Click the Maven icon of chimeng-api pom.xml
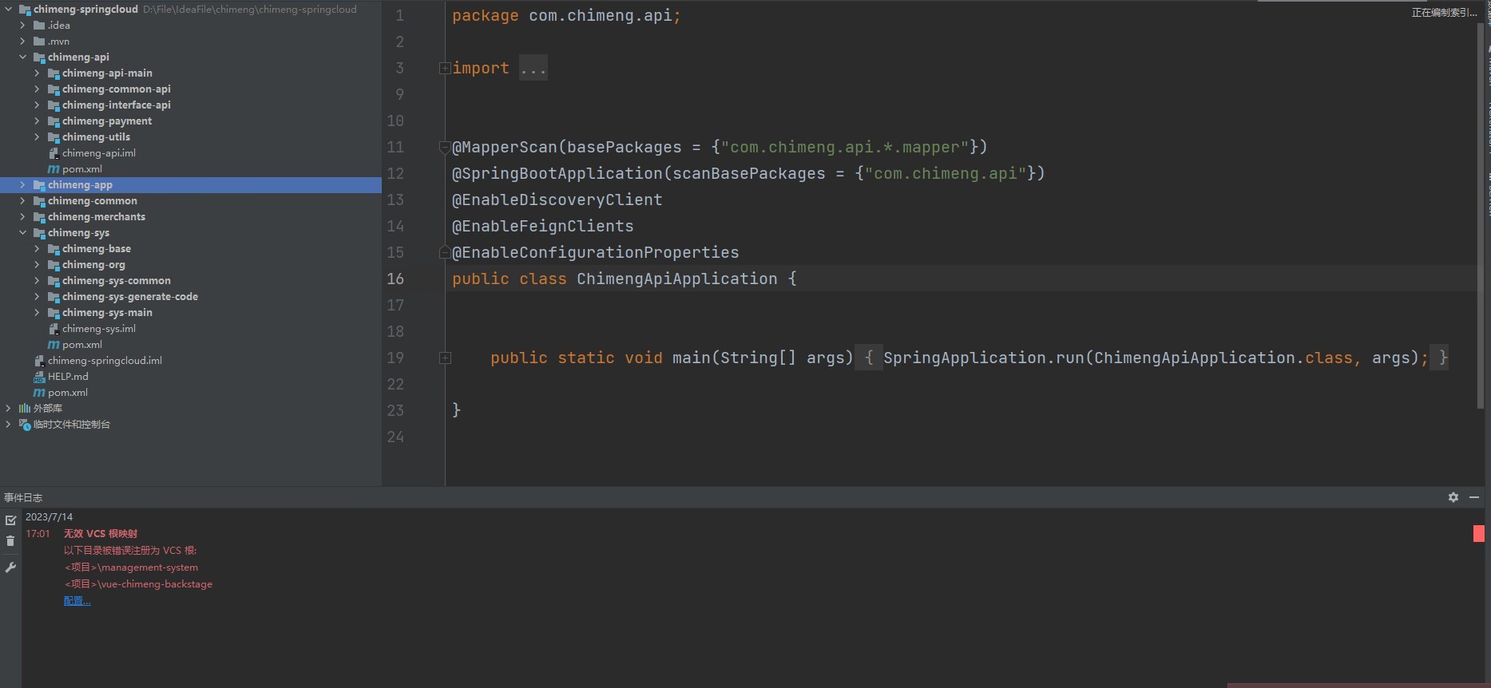 pyautogui.click(x=54, y=169)
